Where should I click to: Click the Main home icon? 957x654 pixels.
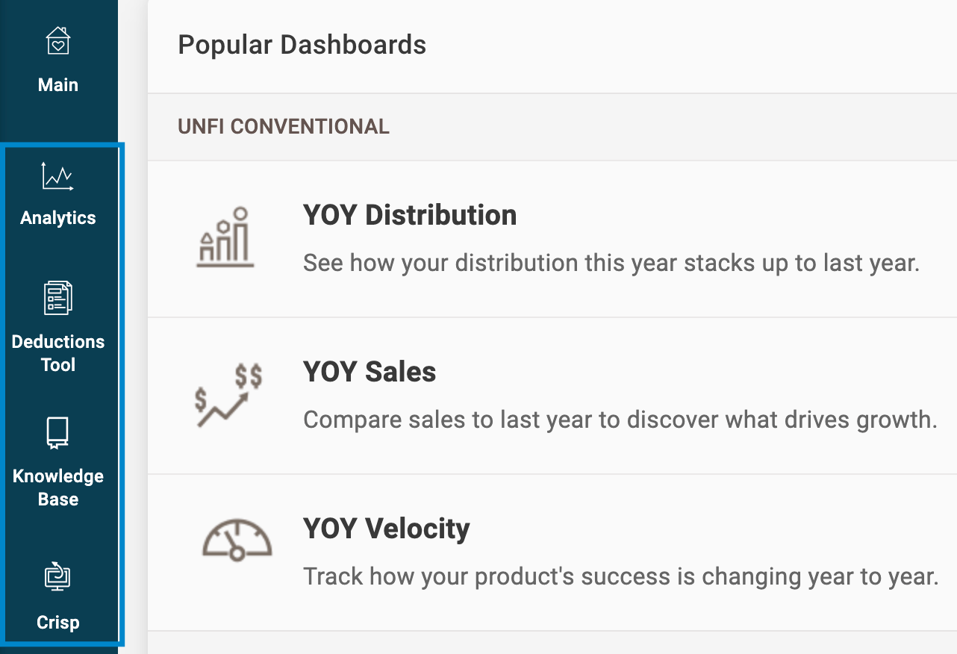[x=58, y=41]
